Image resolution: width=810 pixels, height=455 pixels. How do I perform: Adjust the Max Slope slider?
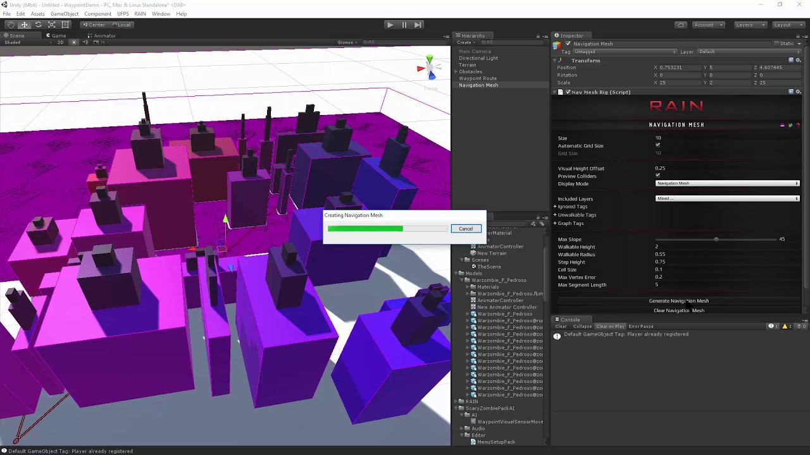716,239
